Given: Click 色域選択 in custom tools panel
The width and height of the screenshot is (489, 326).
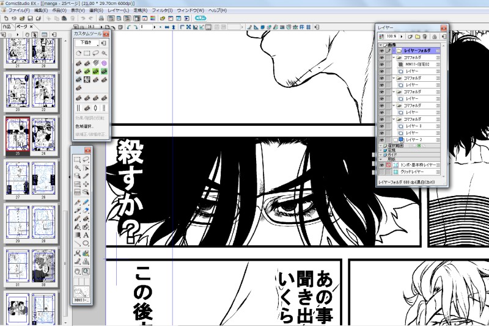Looking at the screenshot, I should tap(84, 126).
